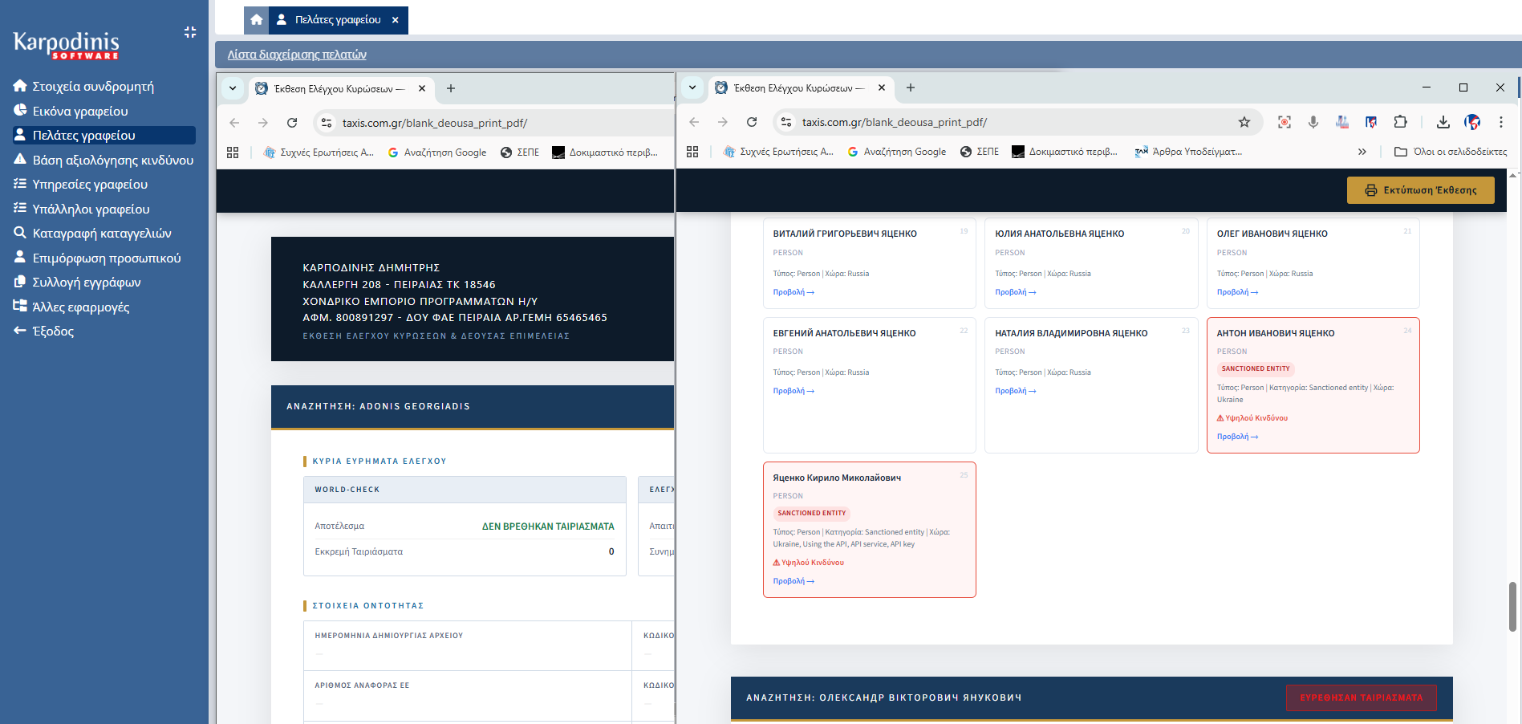Viewport: 1522px width, 724px height.
Task: Click the right browser address bar URL
Action: [894, 122]
